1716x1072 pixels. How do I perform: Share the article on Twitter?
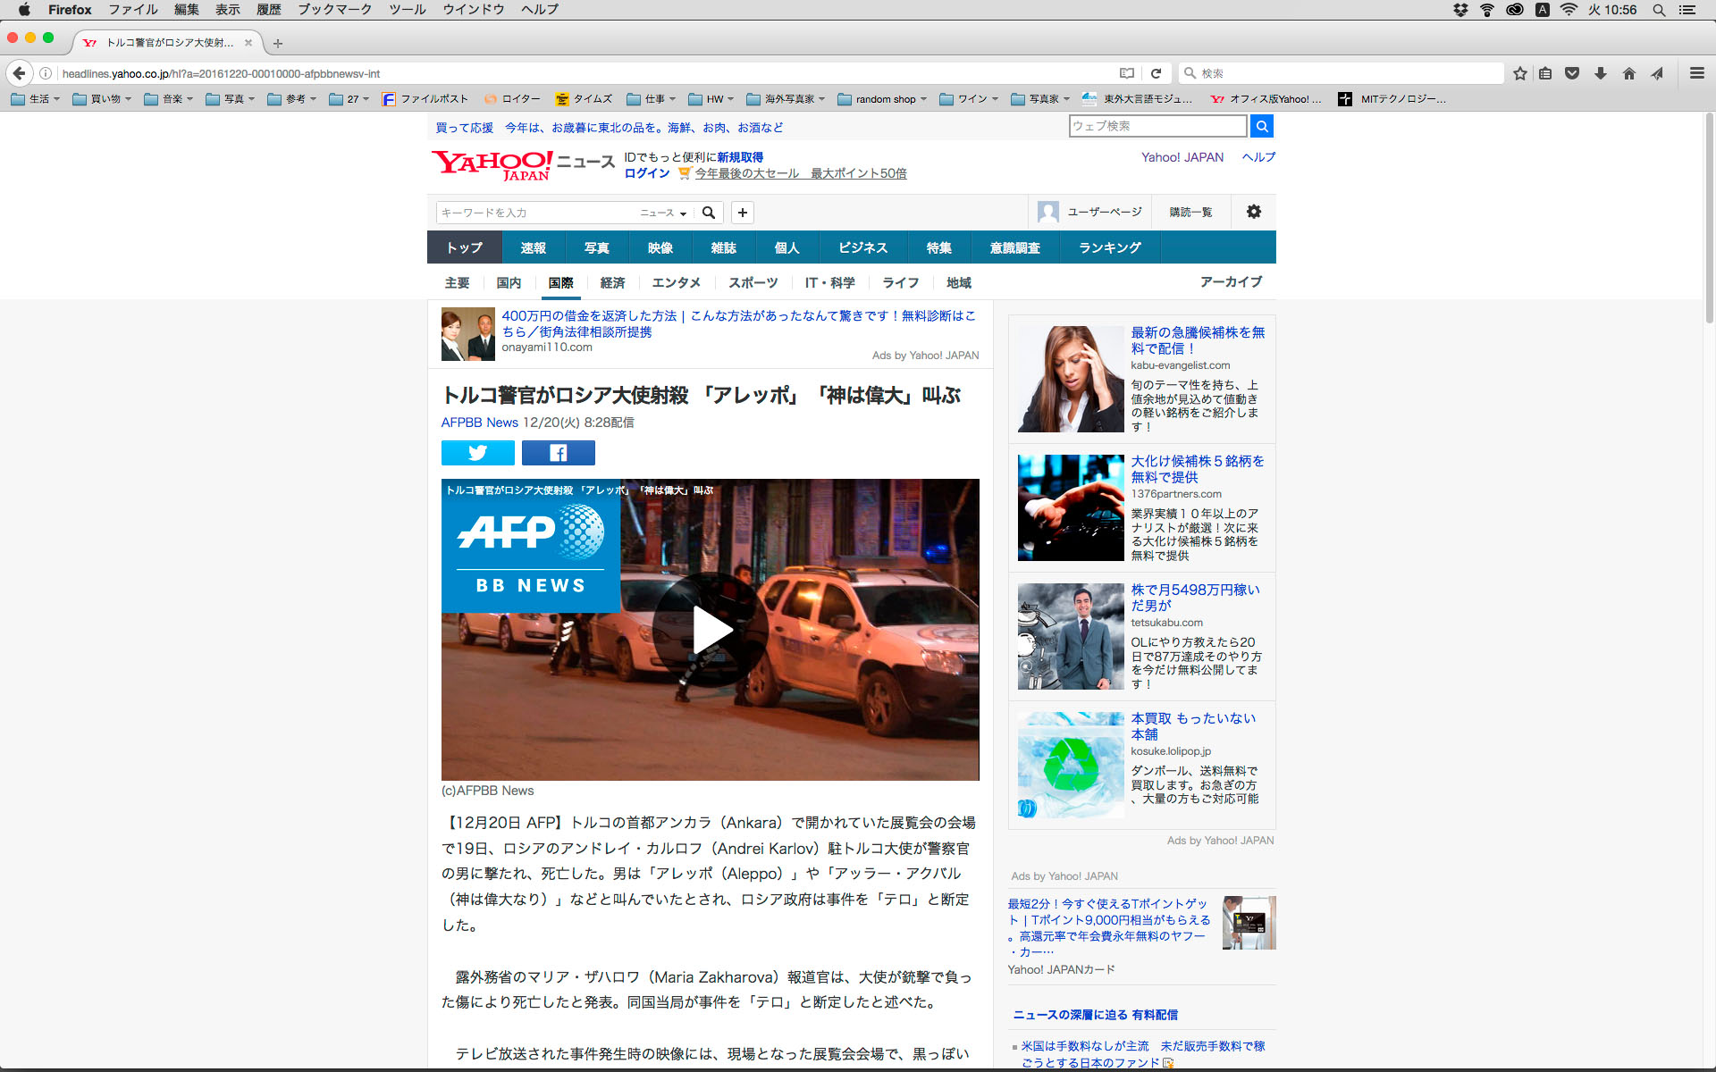pyautogui.click(x=477, y=453)
